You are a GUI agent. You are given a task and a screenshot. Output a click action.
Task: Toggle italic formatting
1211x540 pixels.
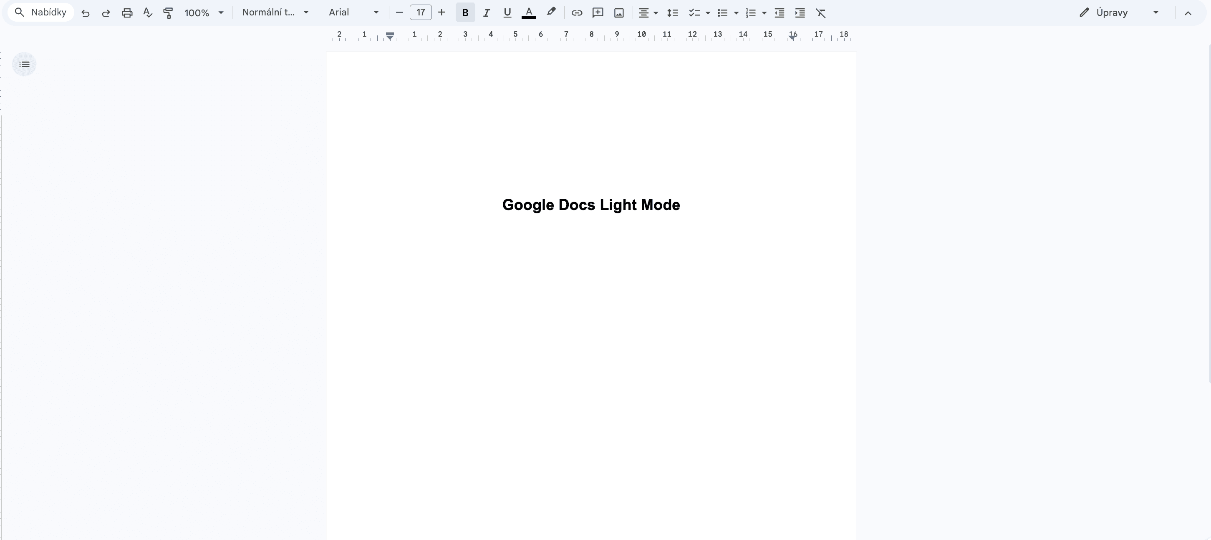[487, 12]
